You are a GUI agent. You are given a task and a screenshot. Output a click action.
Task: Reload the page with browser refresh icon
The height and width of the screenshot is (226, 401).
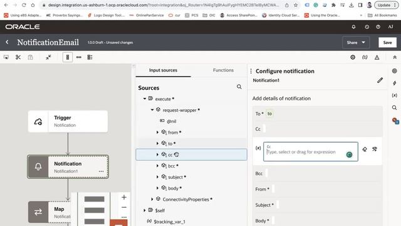(24, 5)
